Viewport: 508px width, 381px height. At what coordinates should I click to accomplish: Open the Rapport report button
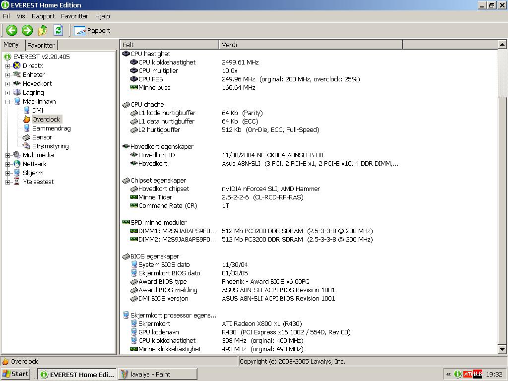tap(93, 31)
